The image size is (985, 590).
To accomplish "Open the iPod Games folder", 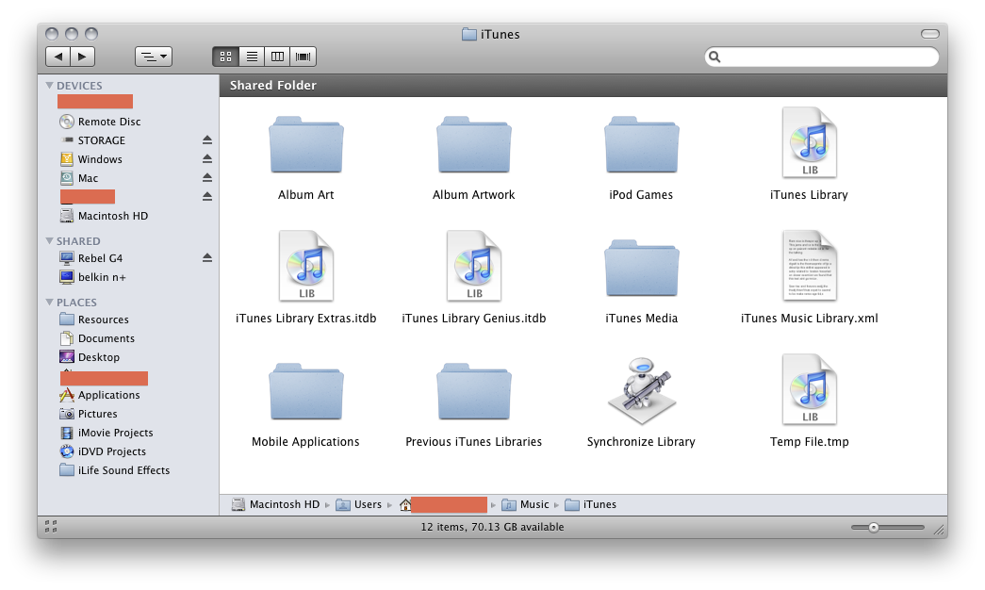I will point(641,144).
